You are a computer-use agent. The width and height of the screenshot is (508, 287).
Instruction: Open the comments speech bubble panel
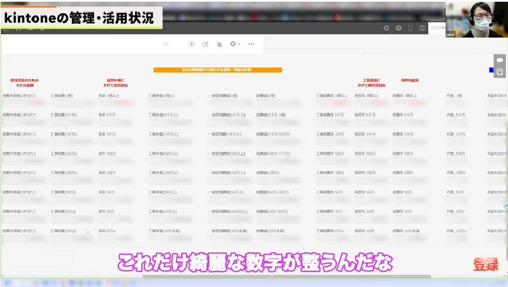499,60
